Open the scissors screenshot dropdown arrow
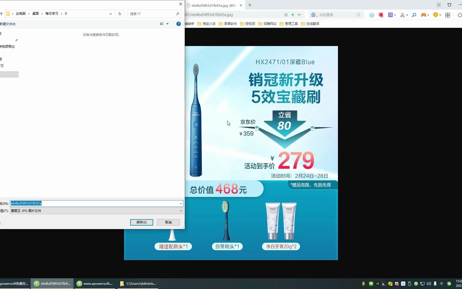The image size is (462, 289). click(407, 15)
